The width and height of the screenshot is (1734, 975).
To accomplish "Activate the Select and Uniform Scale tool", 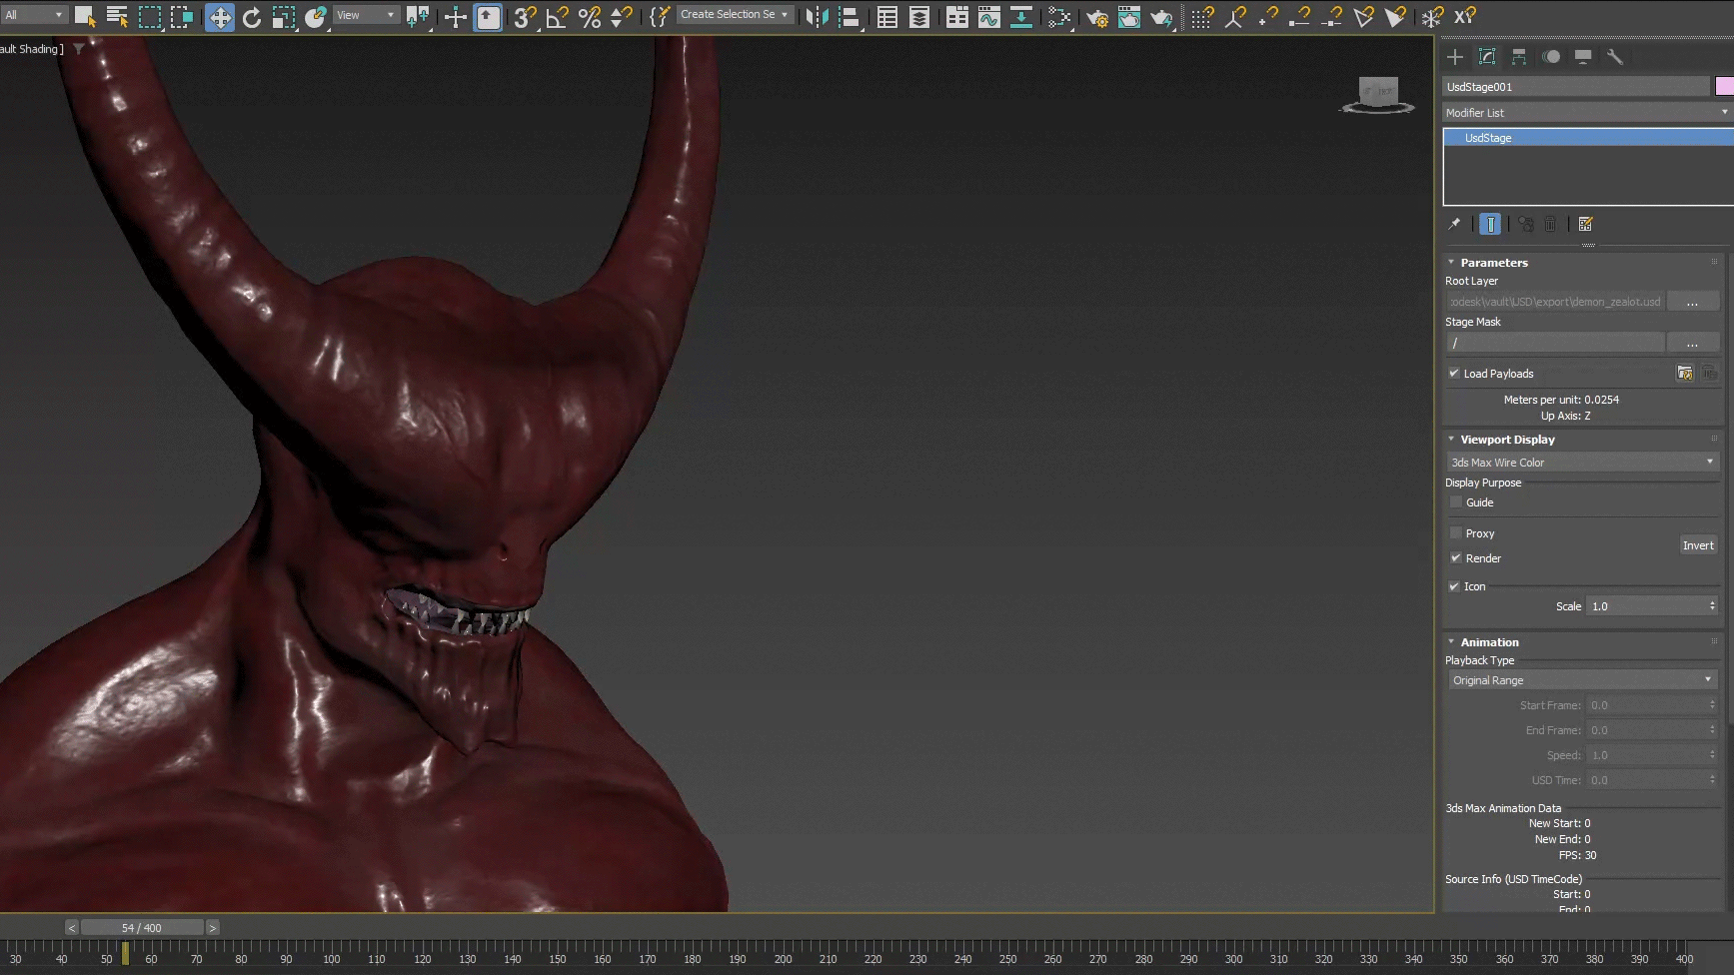I will coord(285,17).
